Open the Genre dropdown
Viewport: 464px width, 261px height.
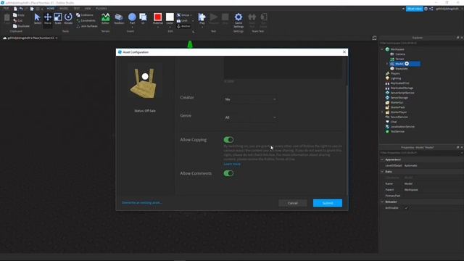[x=250, y=117]
